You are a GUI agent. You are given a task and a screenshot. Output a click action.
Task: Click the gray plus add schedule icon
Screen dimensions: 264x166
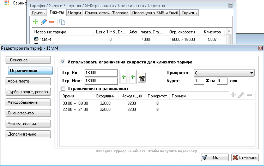coord(233,95)
